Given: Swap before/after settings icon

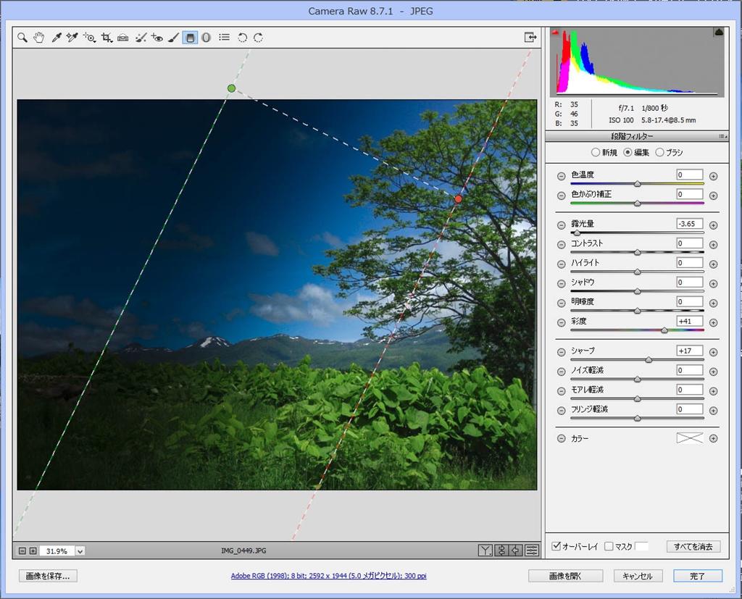Looking at the screenshot, I should (x=501, y=550).
